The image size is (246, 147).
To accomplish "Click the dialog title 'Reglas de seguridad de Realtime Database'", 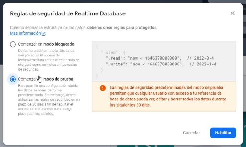I will pos(67,13).
